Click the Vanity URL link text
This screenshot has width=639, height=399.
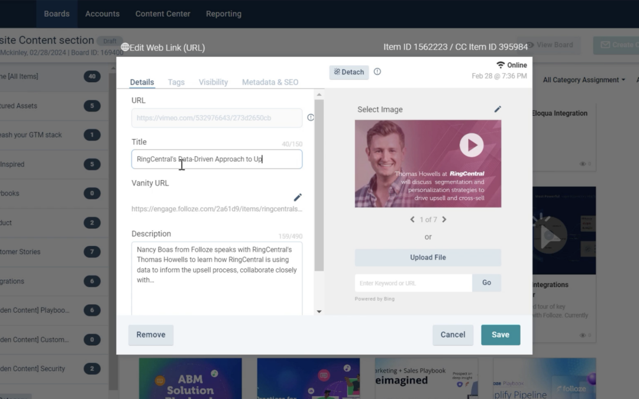[217, 209]
